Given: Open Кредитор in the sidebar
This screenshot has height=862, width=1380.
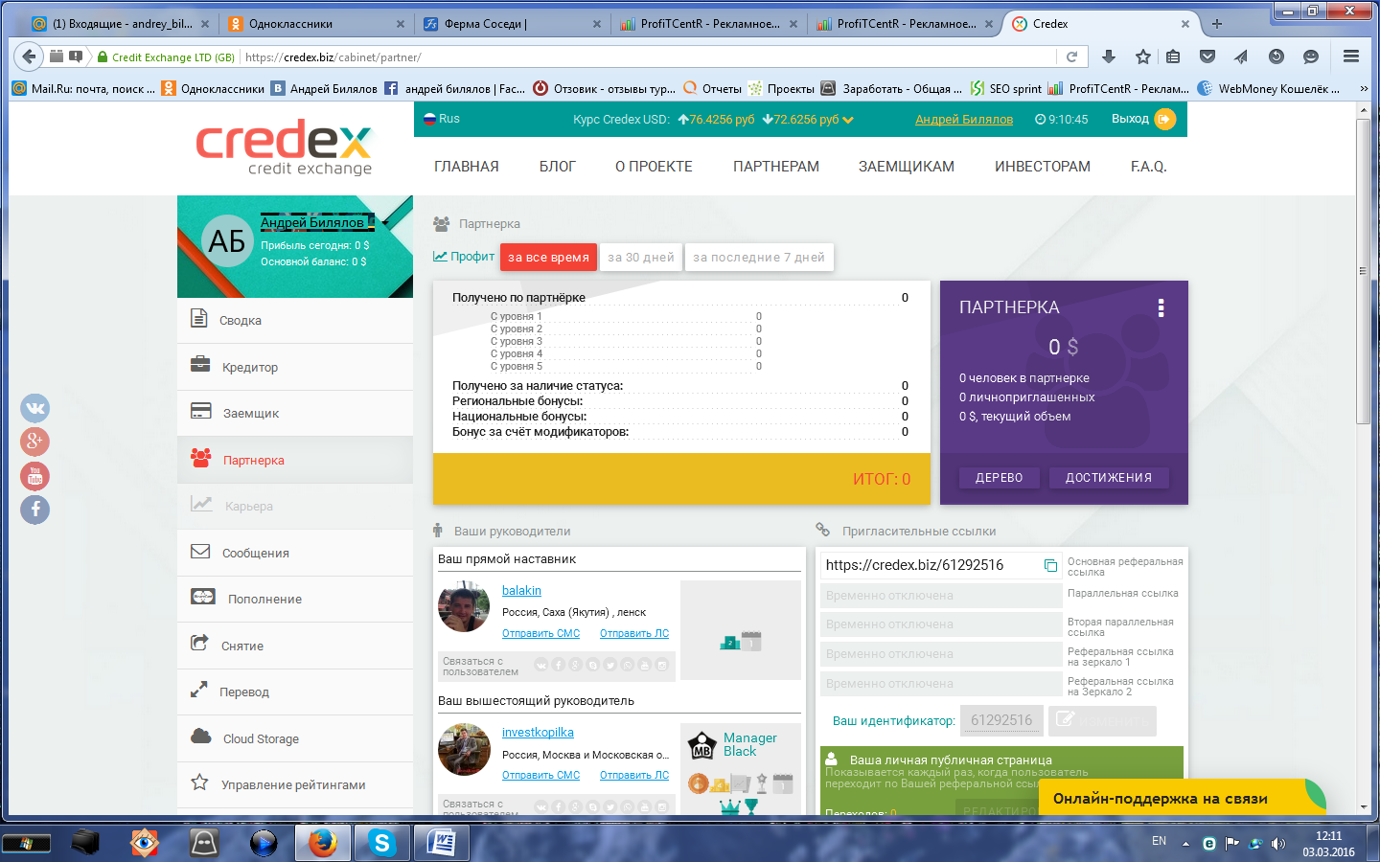Looking at the screenshot, I should click(295, 367).
